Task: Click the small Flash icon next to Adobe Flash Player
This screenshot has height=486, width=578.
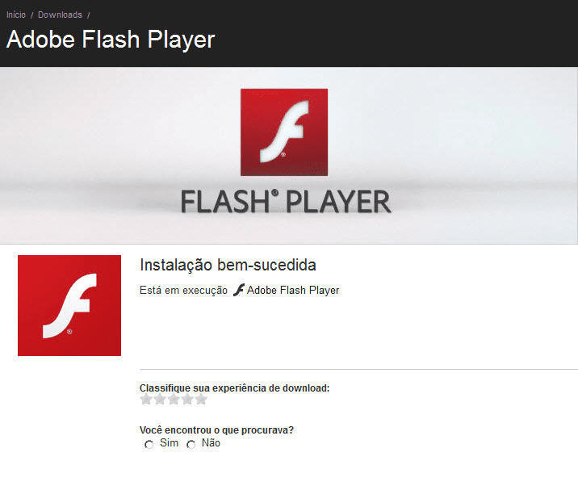Action: tap(239, 290)
